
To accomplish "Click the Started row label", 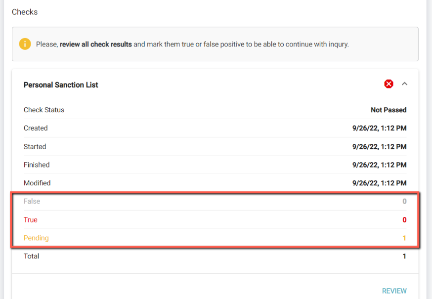I will [35, 147].
